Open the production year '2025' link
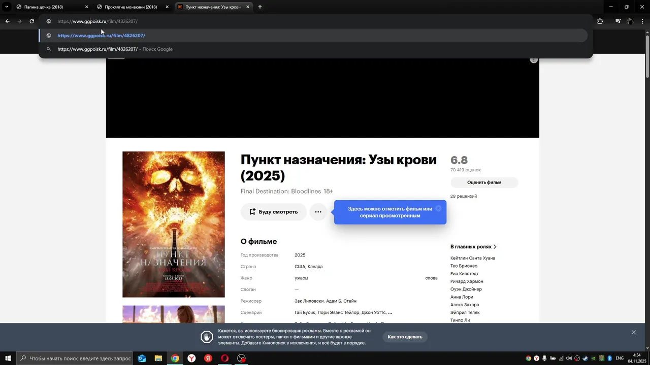 (x=300, y=255)
